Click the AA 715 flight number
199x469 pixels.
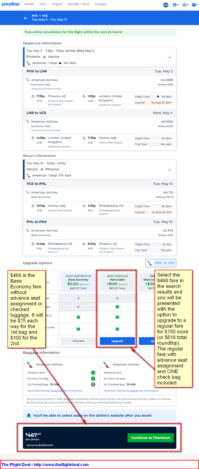pos(168,193)
